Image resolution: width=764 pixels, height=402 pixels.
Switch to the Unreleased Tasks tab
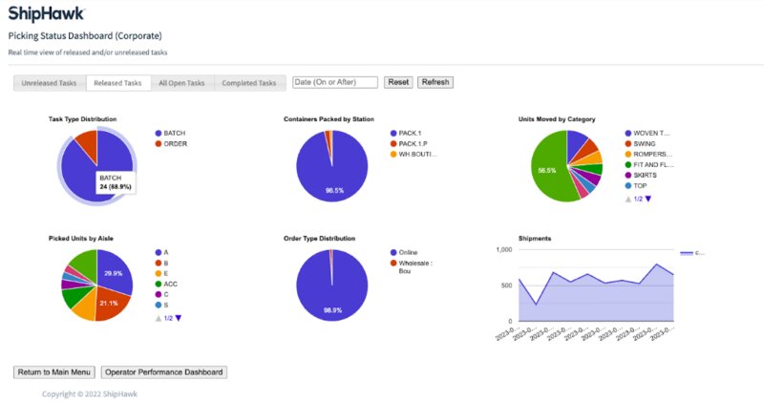click(49, 83)
